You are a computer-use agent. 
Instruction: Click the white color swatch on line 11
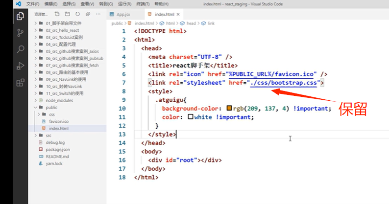(191, 117)
